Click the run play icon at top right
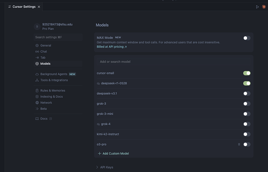Image resolution: width=268 pixels, height=172 pixels. click(x=257, y=7)
